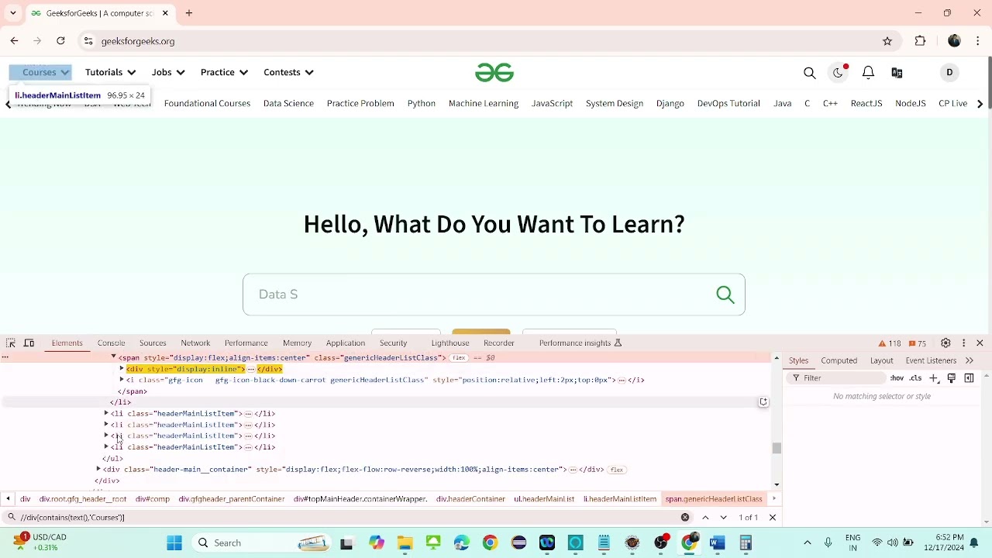
Task: Open the DevOps Tutorial link
Action: coord(728,103)
